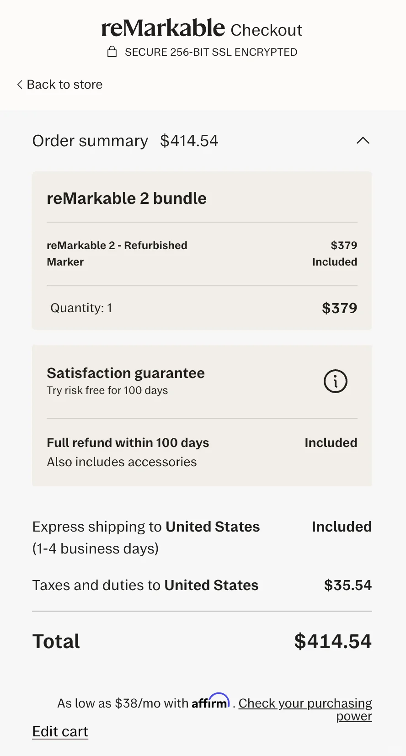Click Satisfaction guarantee heading

pyautogui.click(x=126, y=373)
